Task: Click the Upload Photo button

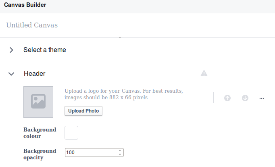Action: tap(83, 111)
